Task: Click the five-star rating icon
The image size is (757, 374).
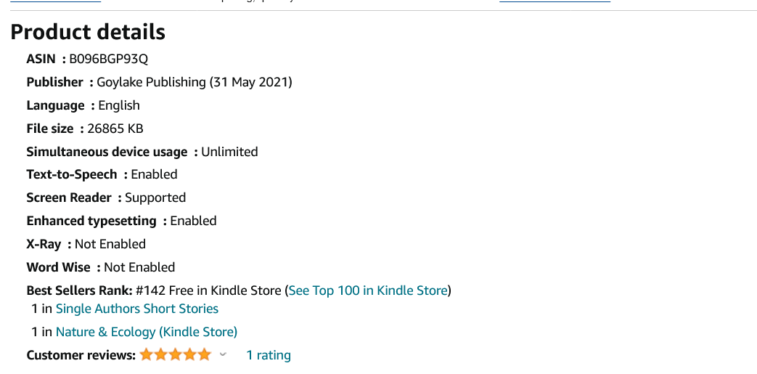Action: [175, 354]
